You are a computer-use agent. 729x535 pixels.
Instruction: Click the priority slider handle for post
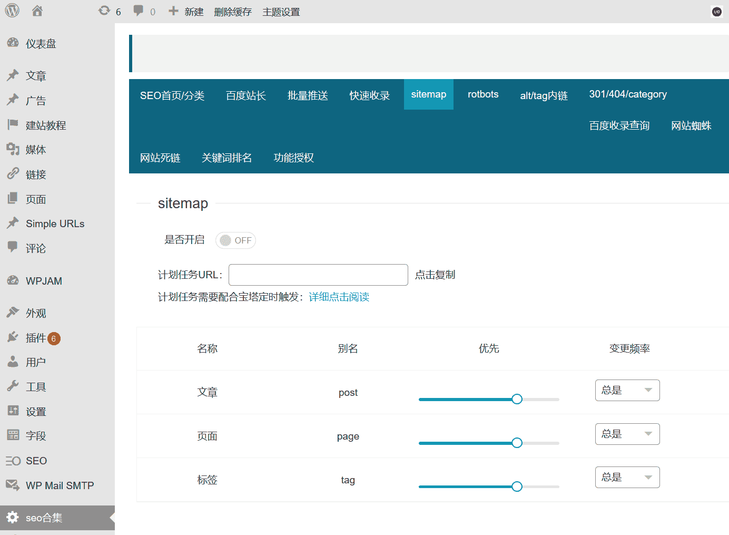pyautogui.click(x=517, y=399)
